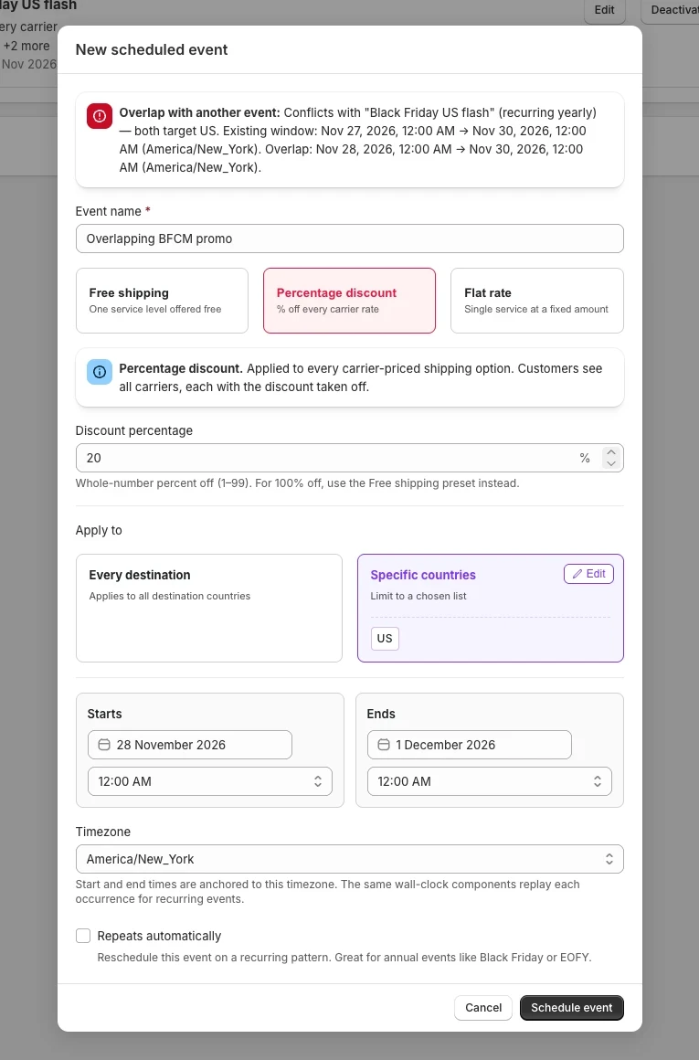The width and height of the screenshot is (699, 1060).
Task: Click the Discount percentage input field
Action: [349, 459]
